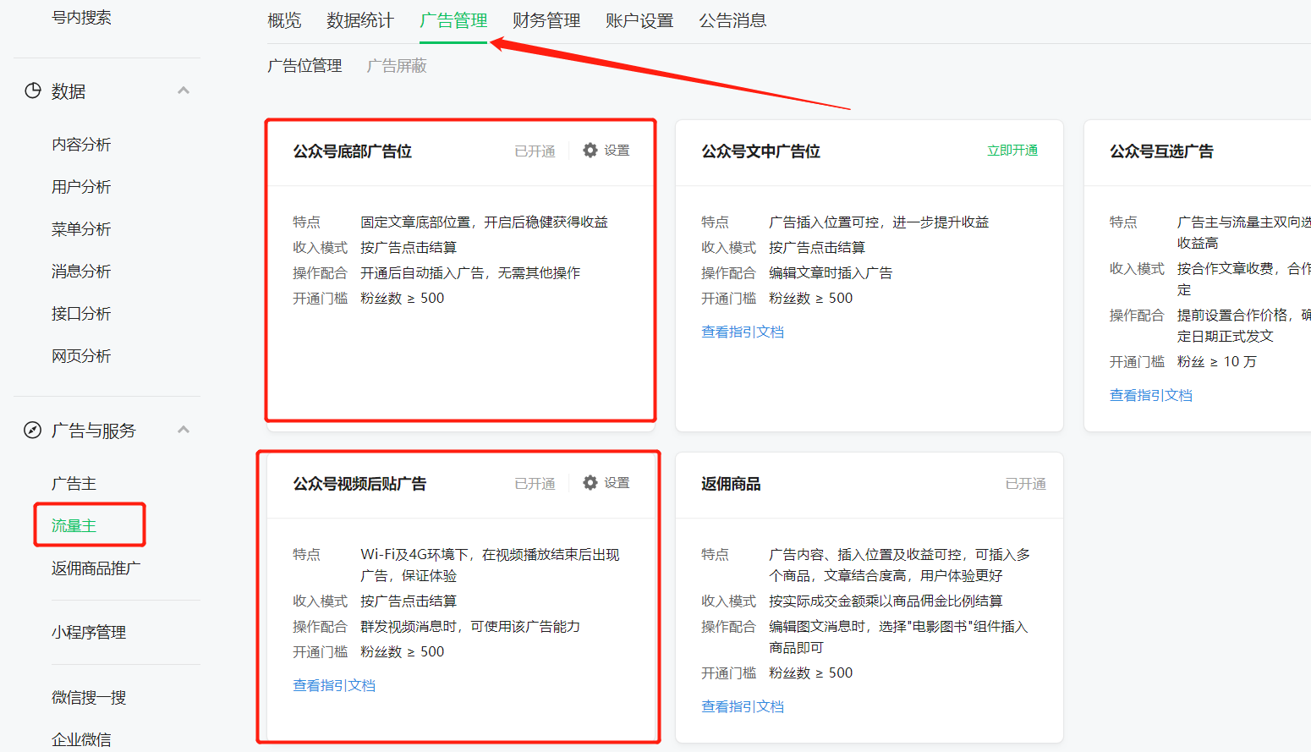Viewport: 1311px width, 752px height.
Task: Switch to 广告屏蔽 sub-tab
Action: point(397,66)
